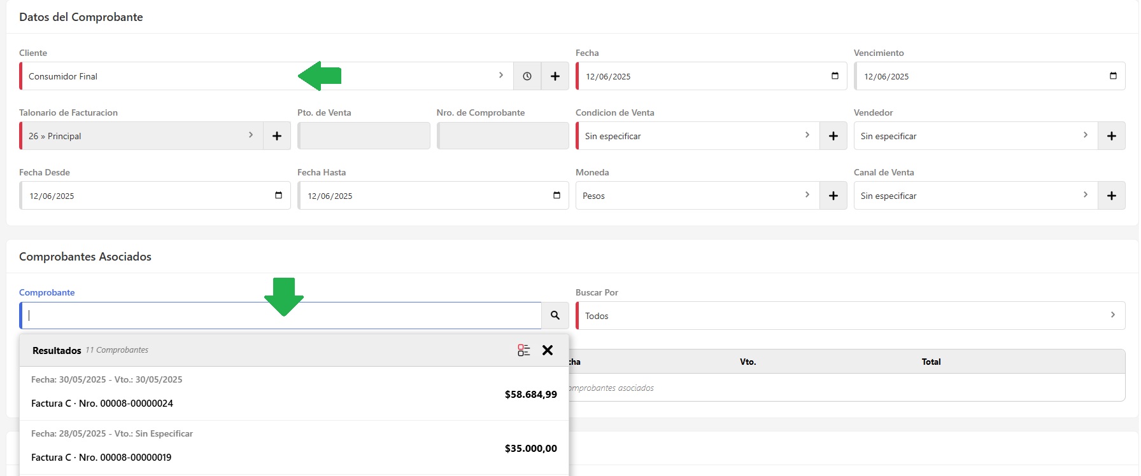The image size is (1141, 476).
Task: Close the Resultados popup panel
Action: [x=548, y=350]
